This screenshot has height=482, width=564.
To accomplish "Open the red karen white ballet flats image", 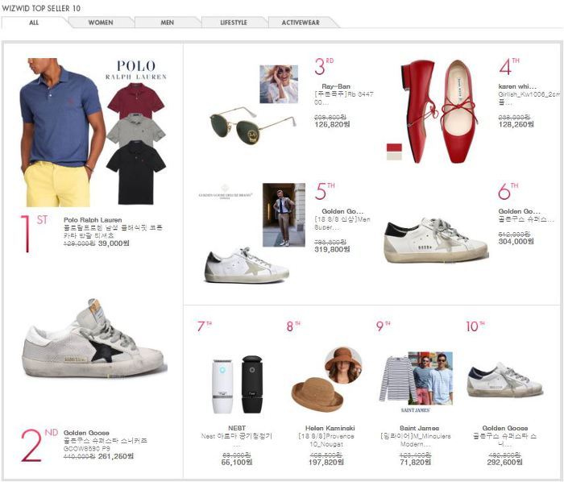I will [440, 111].
